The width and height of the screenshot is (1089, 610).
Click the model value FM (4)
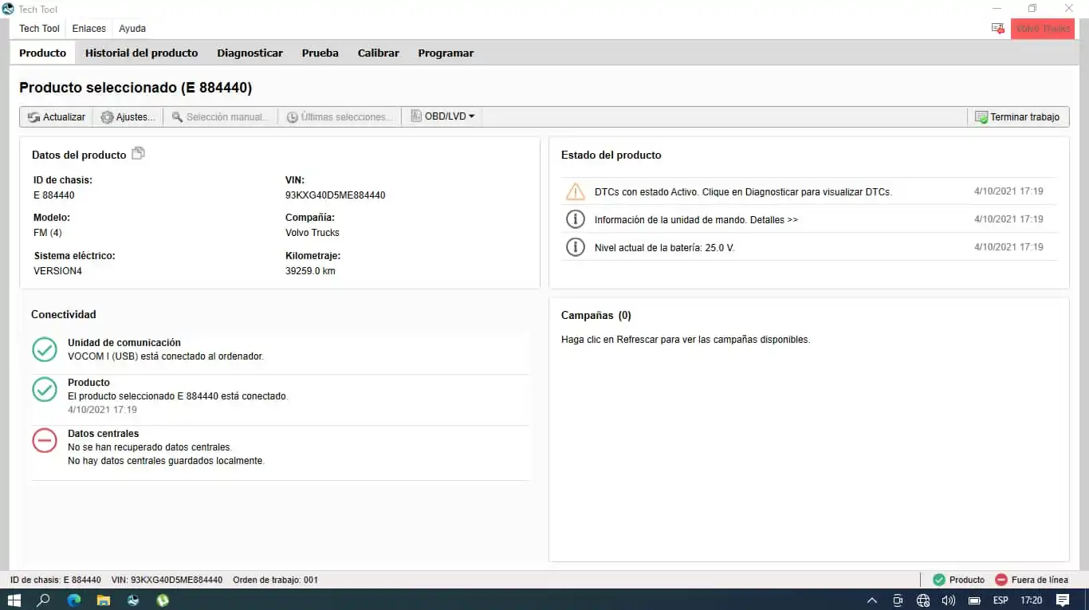(48, 233)
